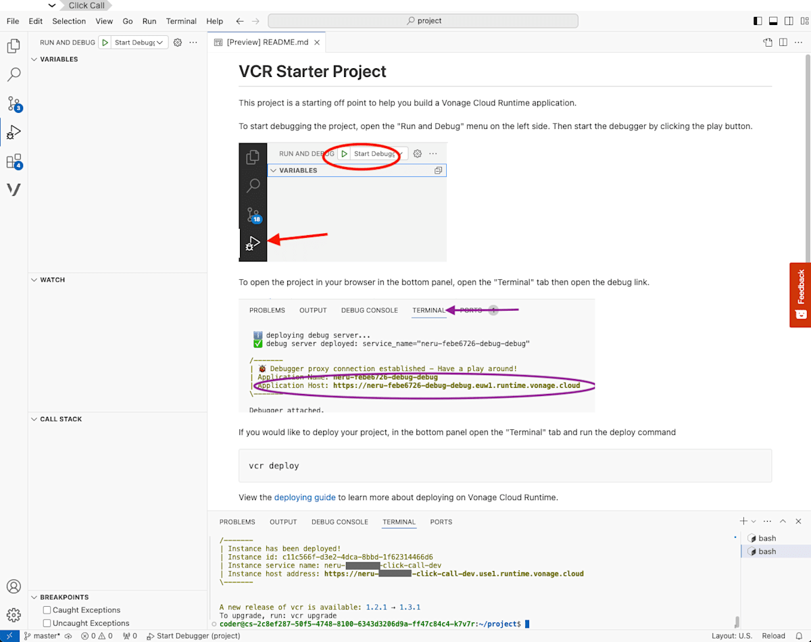Open the Extensions view with 4 badge
811x642 pixels.
pyautogui.click(x=14, y=162)
